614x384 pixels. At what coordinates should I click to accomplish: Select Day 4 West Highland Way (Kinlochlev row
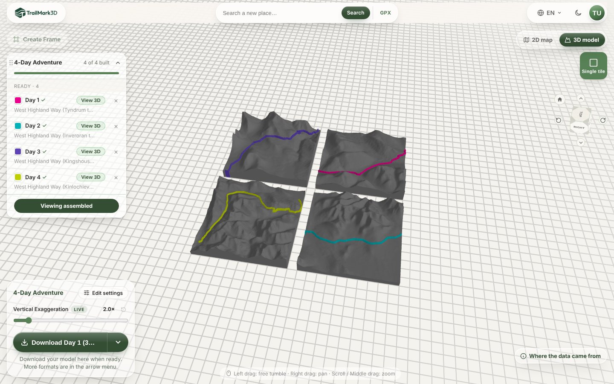click(x=54, y=187)
